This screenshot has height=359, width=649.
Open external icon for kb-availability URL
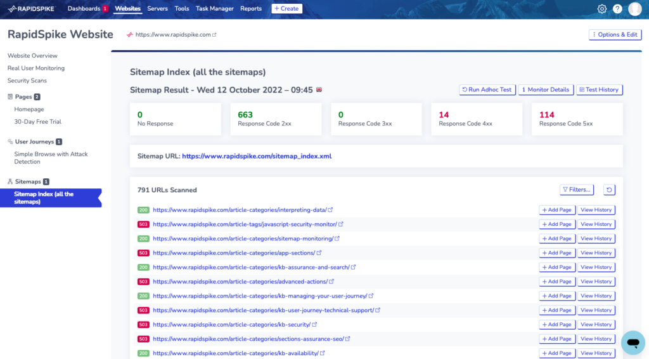click(x=323, y=353)
